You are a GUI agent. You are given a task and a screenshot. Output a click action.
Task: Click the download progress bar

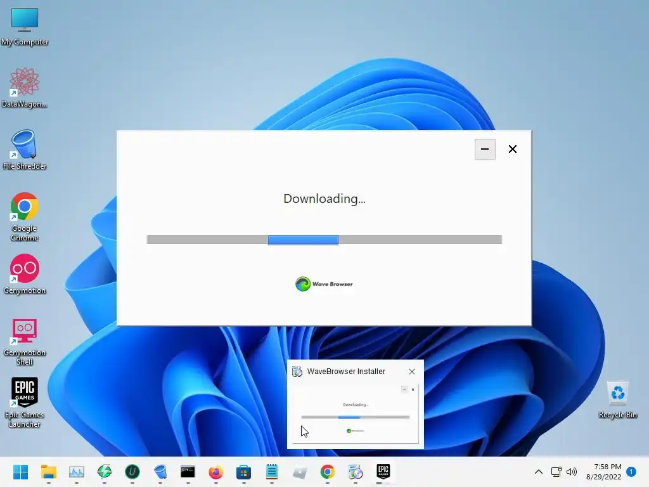pyautogui.click(x=324, y=240)
